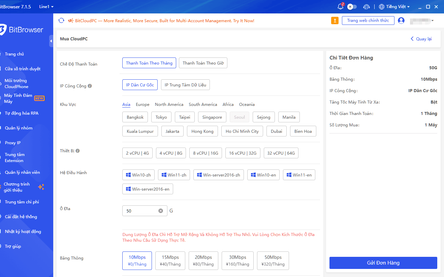Select 50Mbps ¥320/Tháng bandwidth
Screen dimensions: 444x277
pyautogui.click(x=273, y=261)
